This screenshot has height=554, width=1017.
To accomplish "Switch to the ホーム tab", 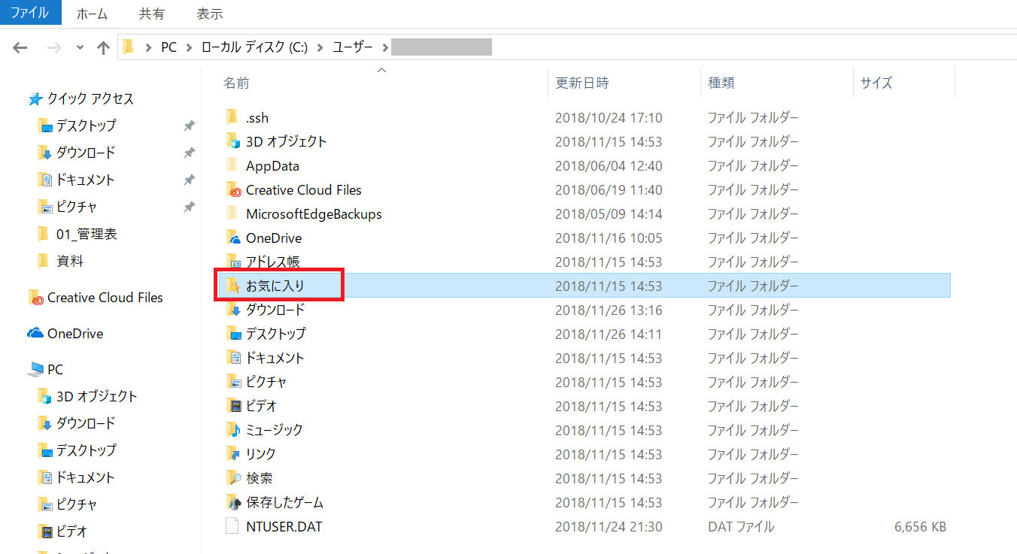I will 92,14.
